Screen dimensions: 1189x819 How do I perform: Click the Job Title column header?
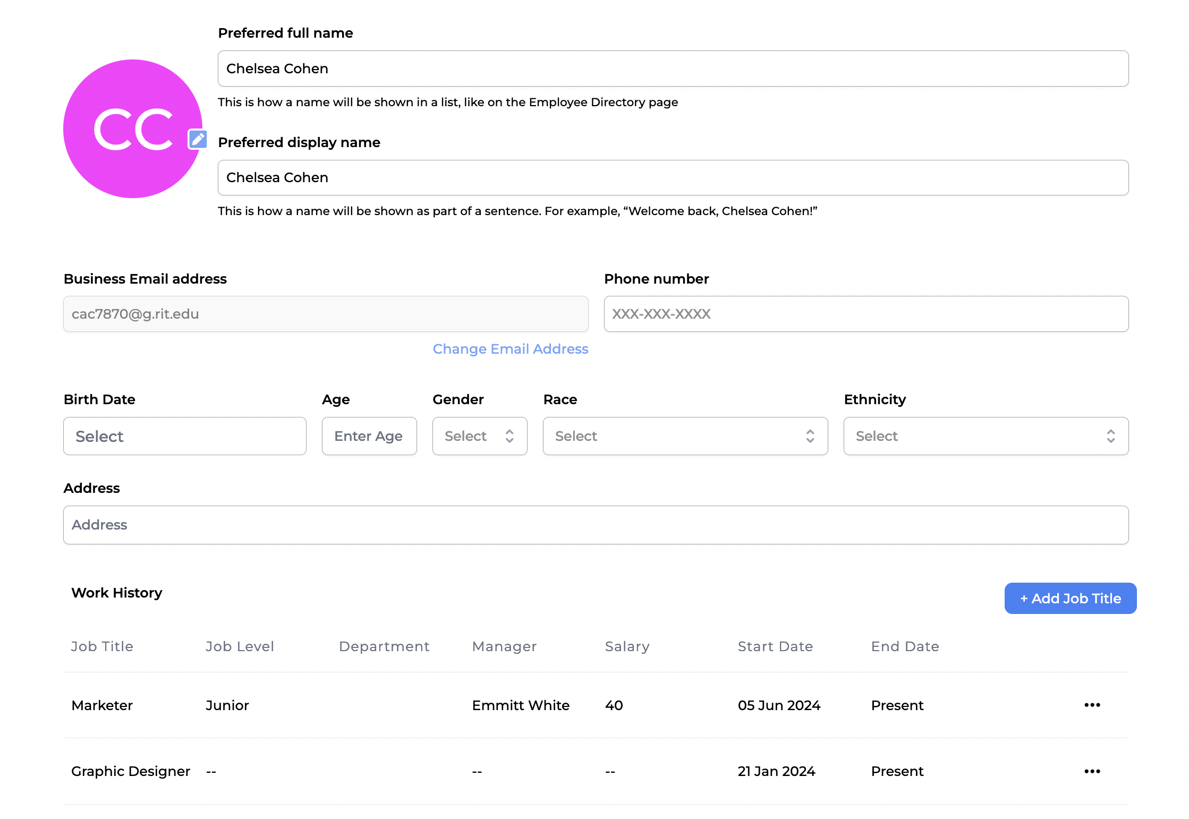tap(102, 646)
